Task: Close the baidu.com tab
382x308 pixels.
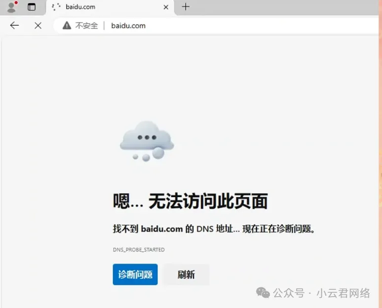Action: 166,7
